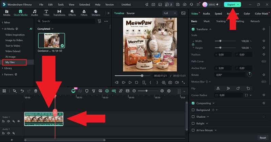Click the user avatar icon
Screen dimensions: 271x142
[x=205, y=4]
